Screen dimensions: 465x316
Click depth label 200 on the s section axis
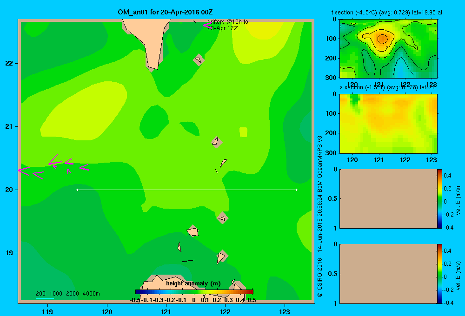(x=331, y=133)
